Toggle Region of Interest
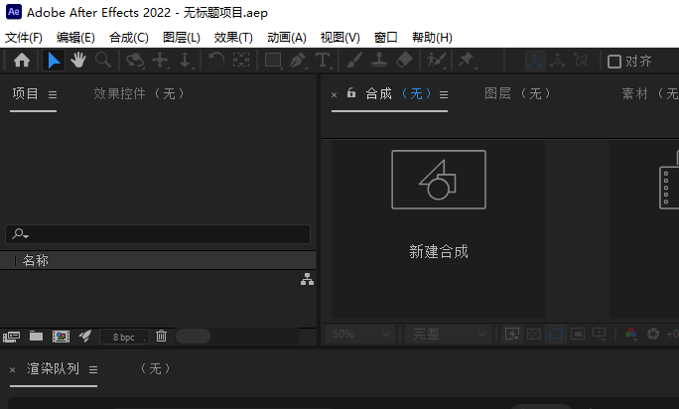Image resolution: width=679 pixels, height=409 pixels. (x=578, y=334)
